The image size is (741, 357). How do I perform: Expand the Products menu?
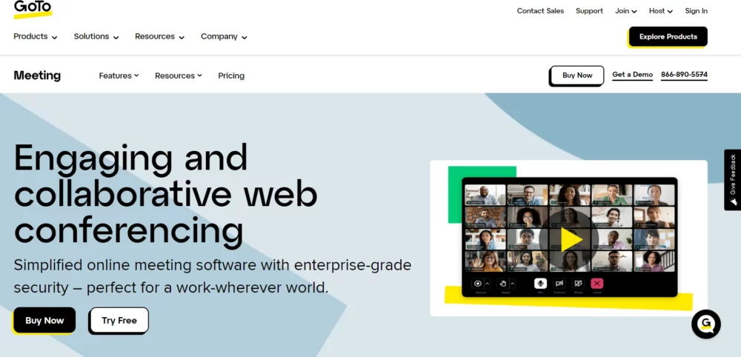36,36
